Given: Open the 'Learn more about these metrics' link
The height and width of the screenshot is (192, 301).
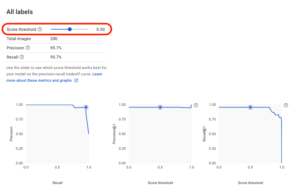Looking at the screenshot, I should coord(97,74).
